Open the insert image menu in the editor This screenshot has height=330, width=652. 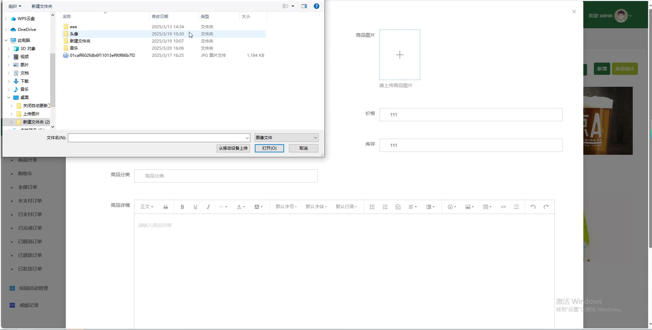(470, 207)
